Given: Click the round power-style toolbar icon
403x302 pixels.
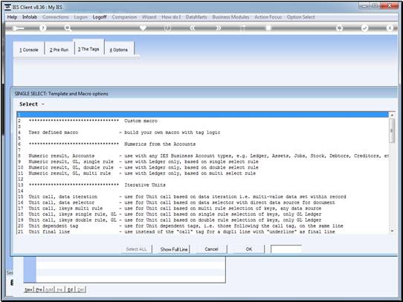Looking at the screenshot, I should coord(167,28).
